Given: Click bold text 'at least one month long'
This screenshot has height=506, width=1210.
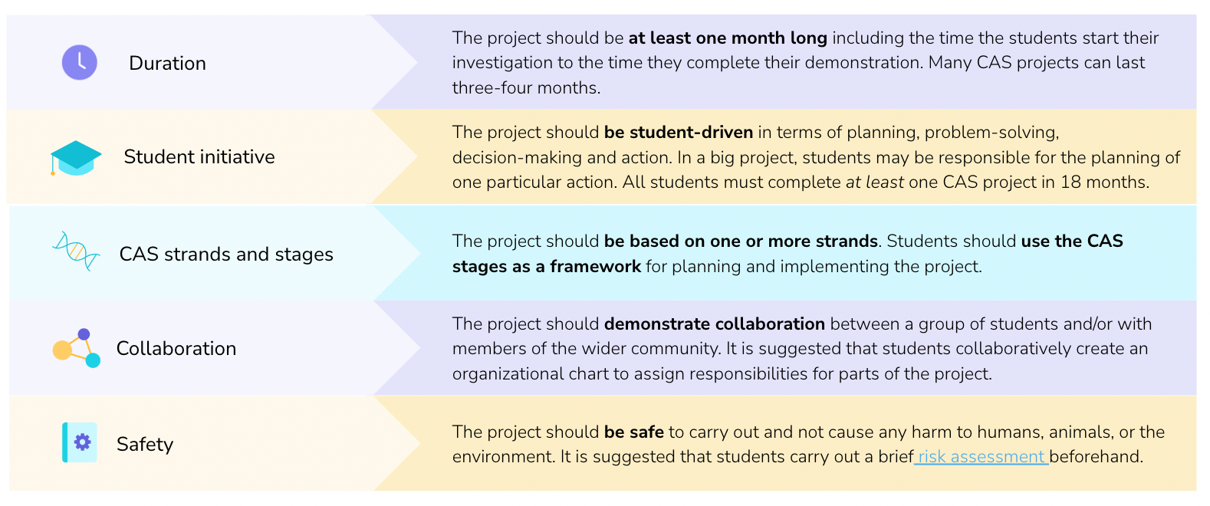Looking at the screenshot, I should (728, 38).
